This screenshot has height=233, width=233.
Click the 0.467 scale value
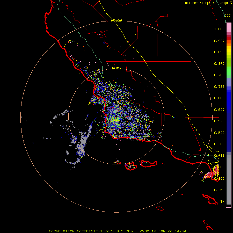[x=219, y=144]
